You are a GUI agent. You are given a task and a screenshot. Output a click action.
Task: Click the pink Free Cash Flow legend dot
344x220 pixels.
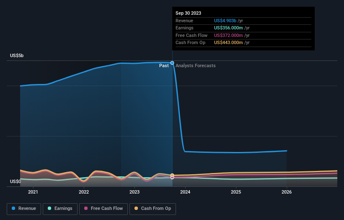(86, 208)
